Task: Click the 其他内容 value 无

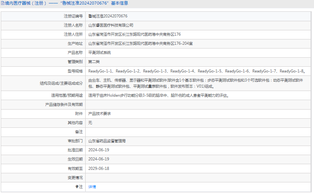Action: tap(90, 123)
